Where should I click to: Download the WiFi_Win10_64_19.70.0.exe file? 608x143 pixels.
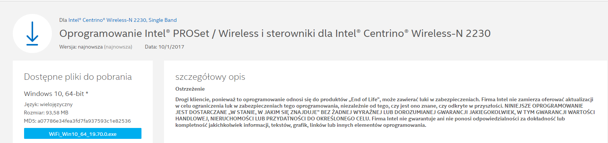tap(83, 134)
